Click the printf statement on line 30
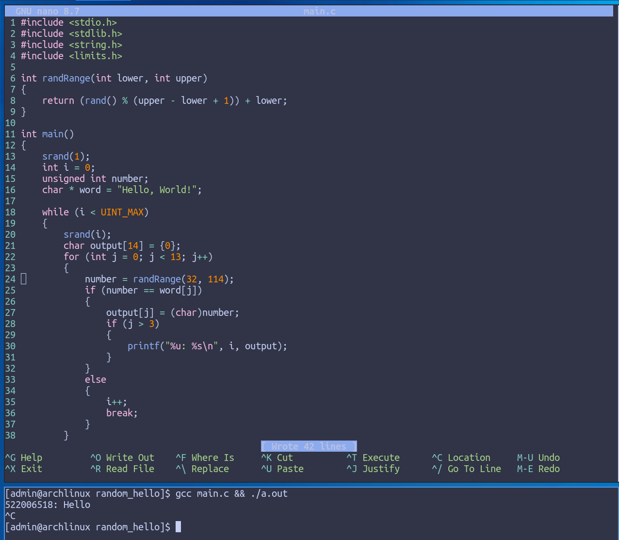 tap(208, 346)
